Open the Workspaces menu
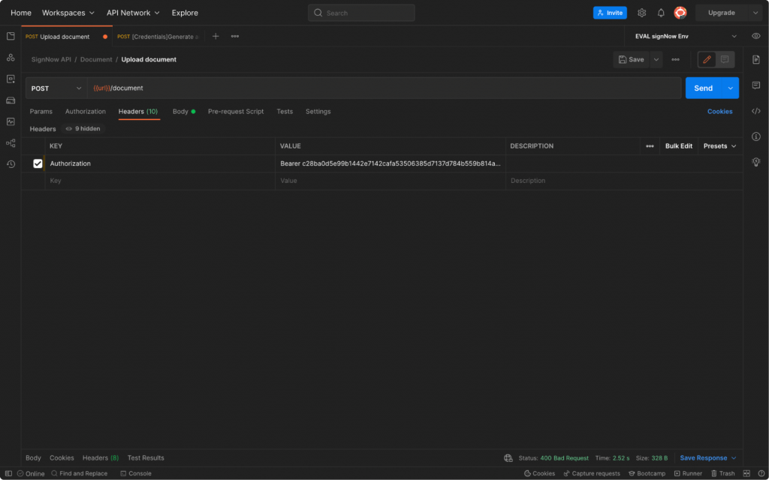This screenshot has height=480, width=769. coord(68,13)
